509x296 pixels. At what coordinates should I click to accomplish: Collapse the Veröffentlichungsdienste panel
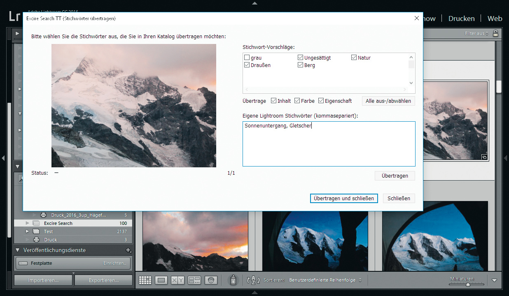click(18, 250)
